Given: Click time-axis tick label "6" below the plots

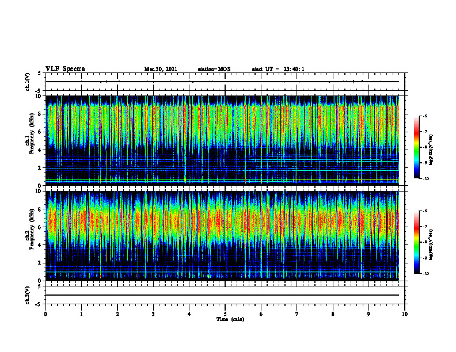Looking at the screenshot, I should click(x=261, y=314).
